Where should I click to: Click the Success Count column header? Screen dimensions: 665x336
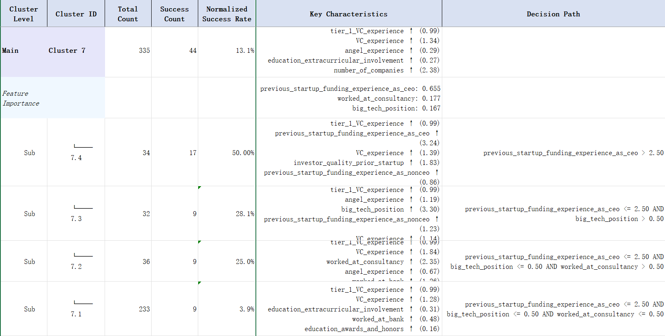[175, 14]
